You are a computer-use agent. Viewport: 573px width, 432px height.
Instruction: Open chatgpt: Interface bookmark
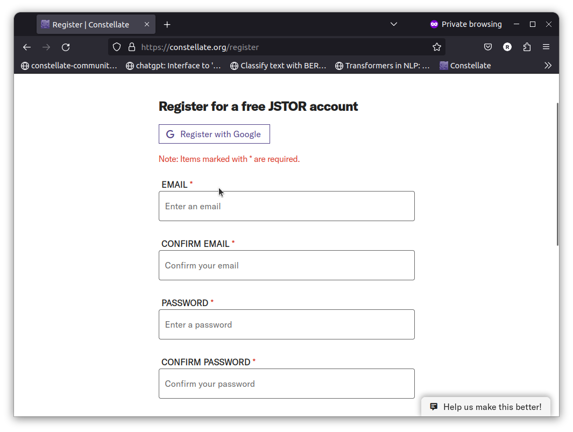[x=174, y=66]
